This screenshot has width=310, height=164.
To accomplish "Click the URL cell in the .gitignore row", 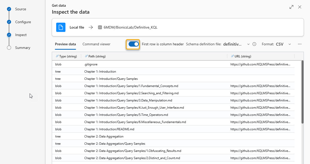I will pos(261,64).
